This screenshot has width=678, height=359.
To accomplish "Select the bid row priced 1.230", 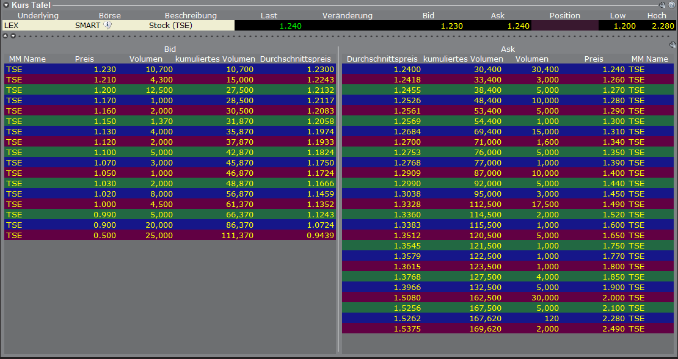I will pyautogui.click(x=170, y=70).
